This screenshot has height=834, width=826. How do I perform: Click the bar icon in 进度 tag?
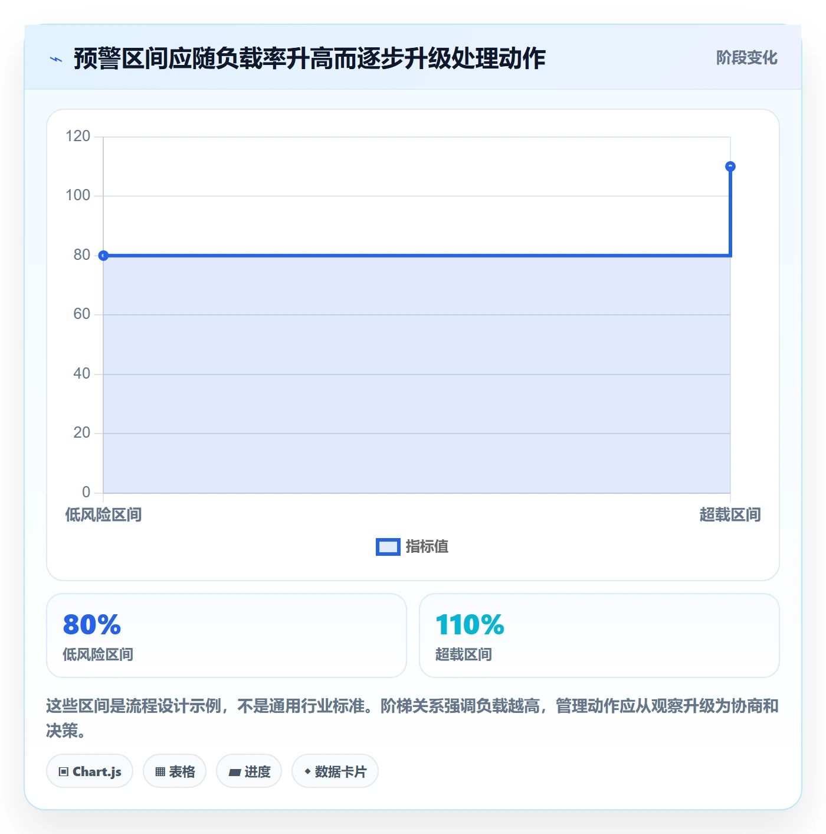(235, 772)
